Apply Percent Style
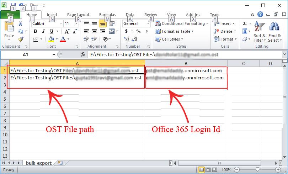Image resolution: width=288 pixels, height=174 pixels. [x=139, y=31]
